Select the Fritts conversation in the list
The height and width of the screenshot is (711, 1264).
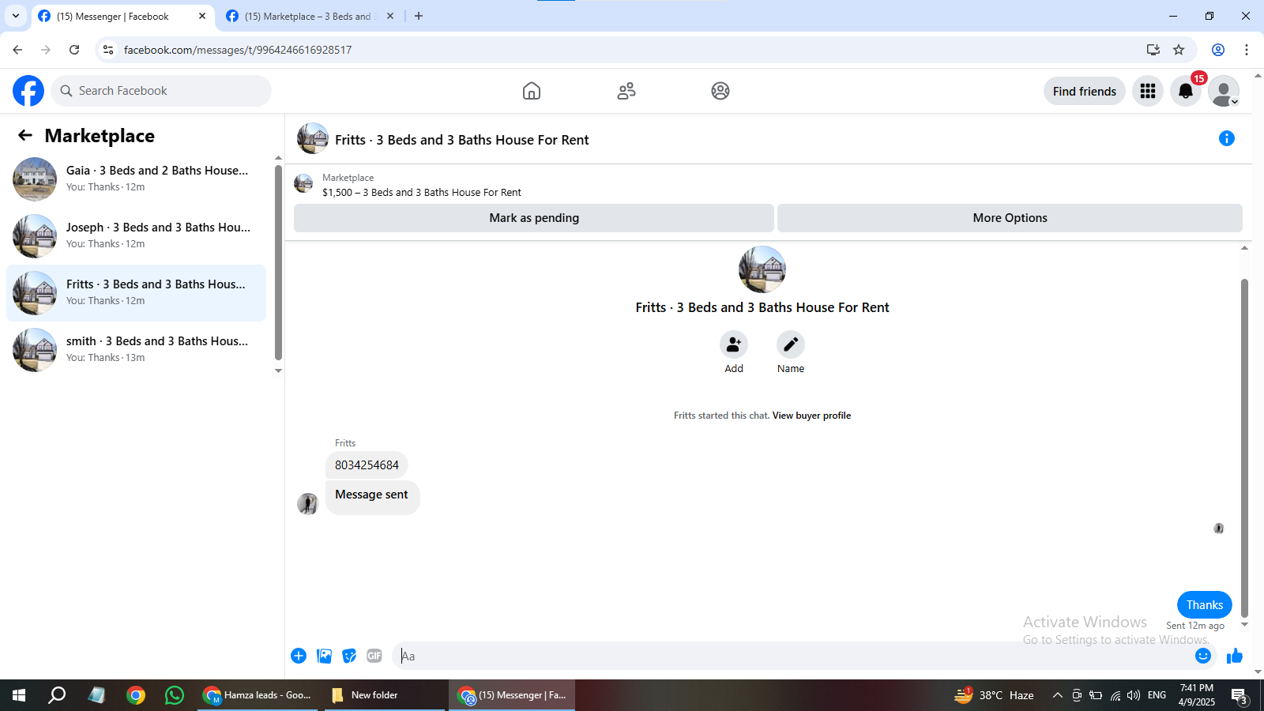point(136,293)
